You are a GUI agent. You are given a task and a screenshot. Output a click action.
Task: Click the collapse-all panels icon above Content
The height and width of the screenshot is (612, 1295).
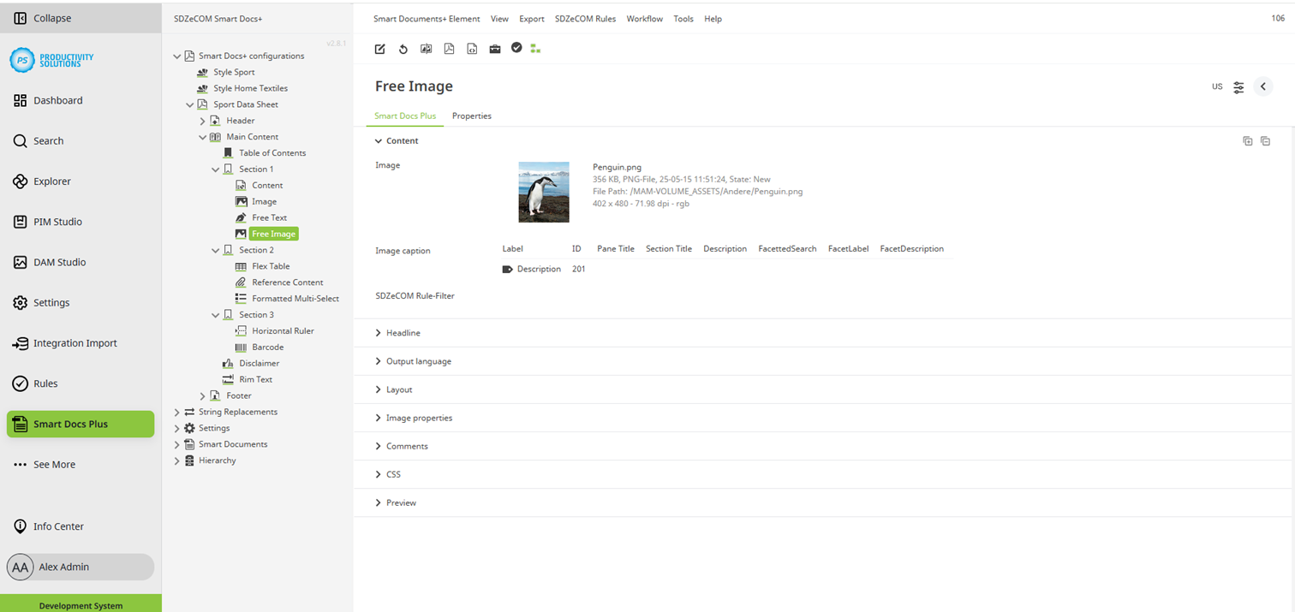point(1266,140)
